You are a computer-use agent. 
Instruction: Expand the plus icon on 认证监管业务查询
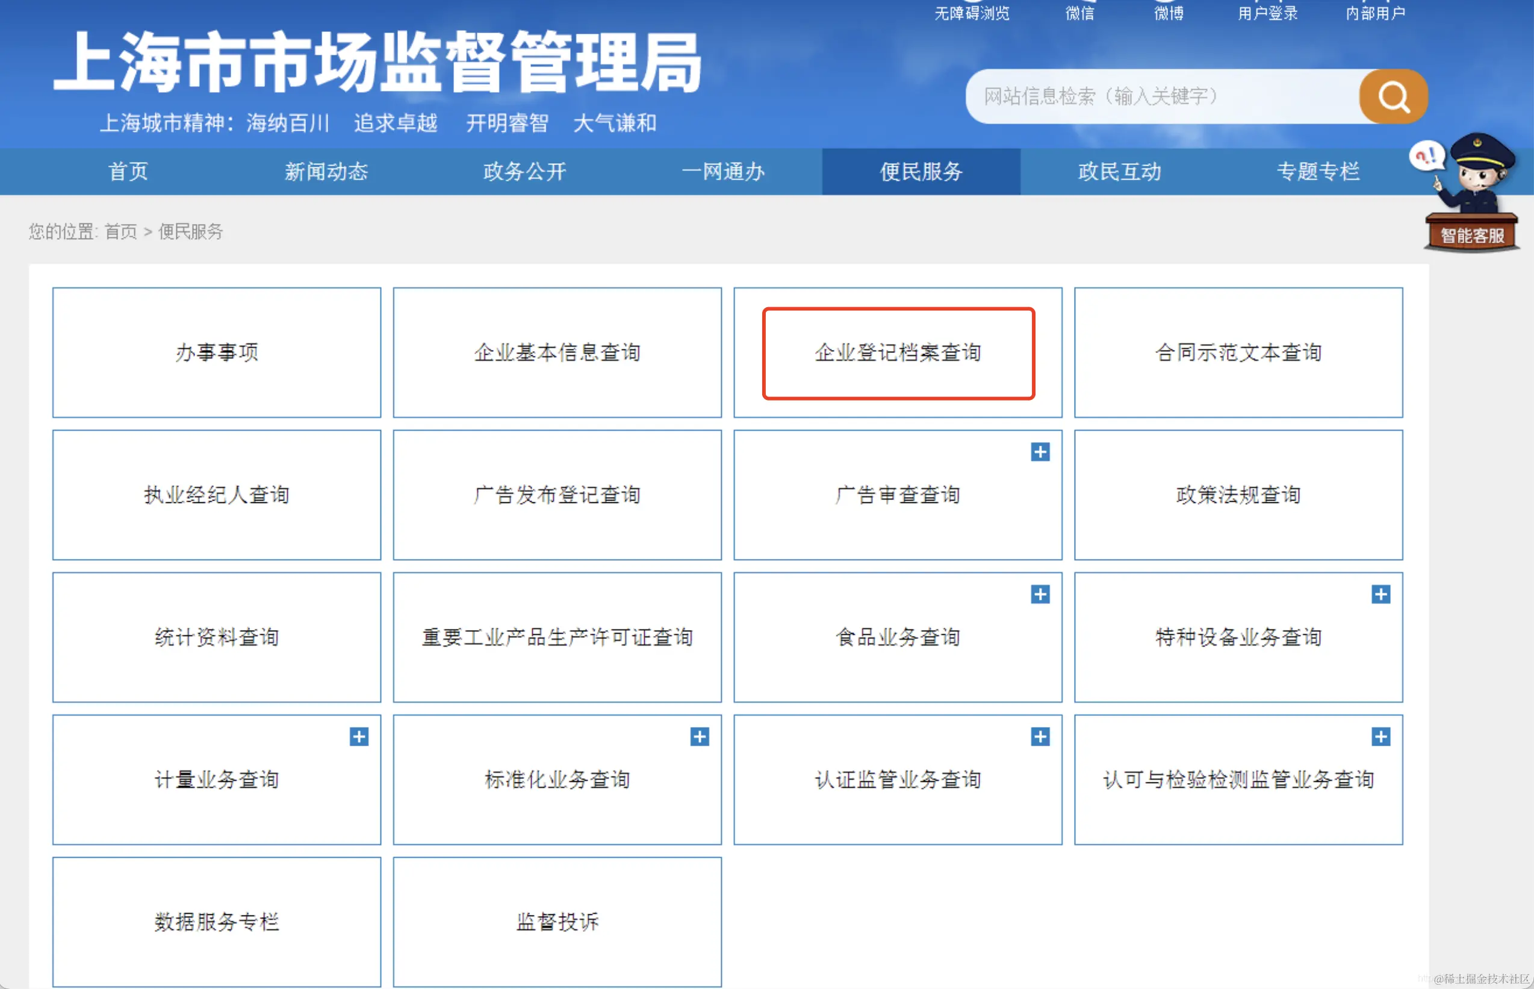tap(1040, 737)
